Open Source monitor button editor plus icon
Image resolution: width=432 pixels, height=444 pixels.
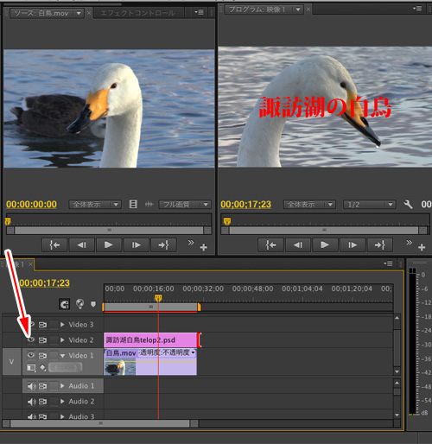coord(204,247)
